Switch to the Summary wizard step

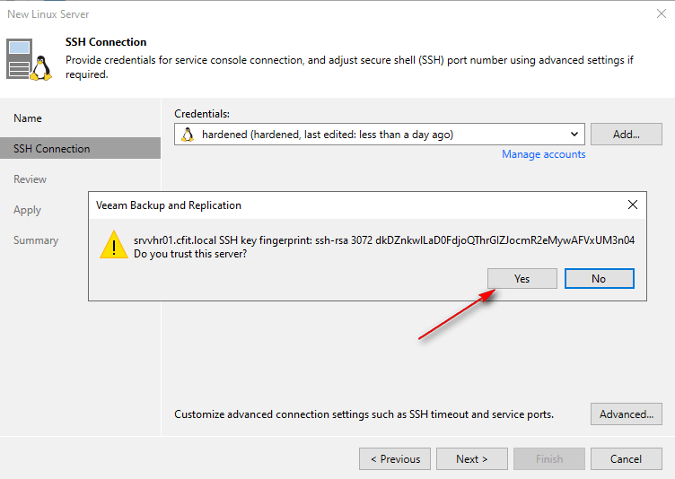click(36, 240)
